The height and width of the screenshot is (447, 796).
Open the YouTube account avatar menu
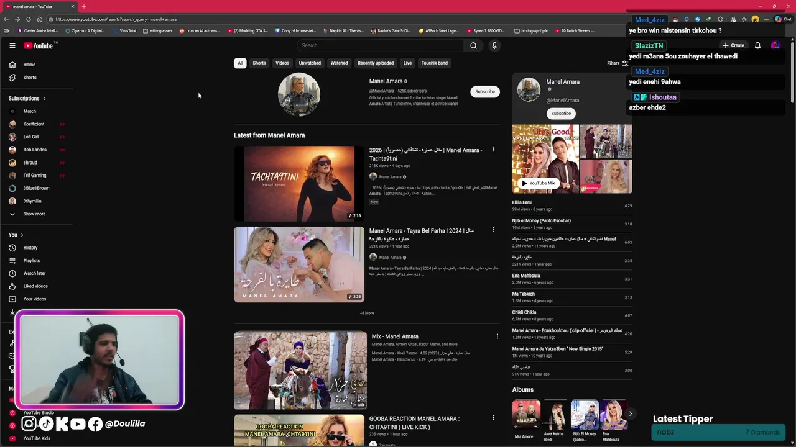(x=775, y=45)
